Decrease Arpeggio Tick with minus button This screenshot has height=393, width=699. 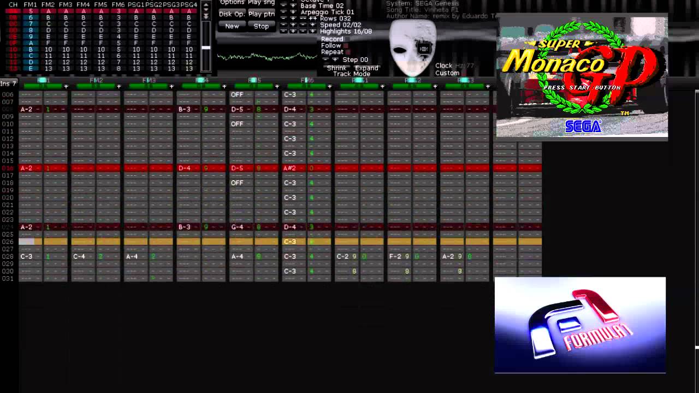pos(283,11)
